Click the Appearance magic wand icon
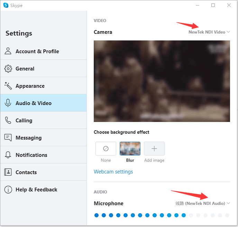238x227 pixels. tap(8, 86)
